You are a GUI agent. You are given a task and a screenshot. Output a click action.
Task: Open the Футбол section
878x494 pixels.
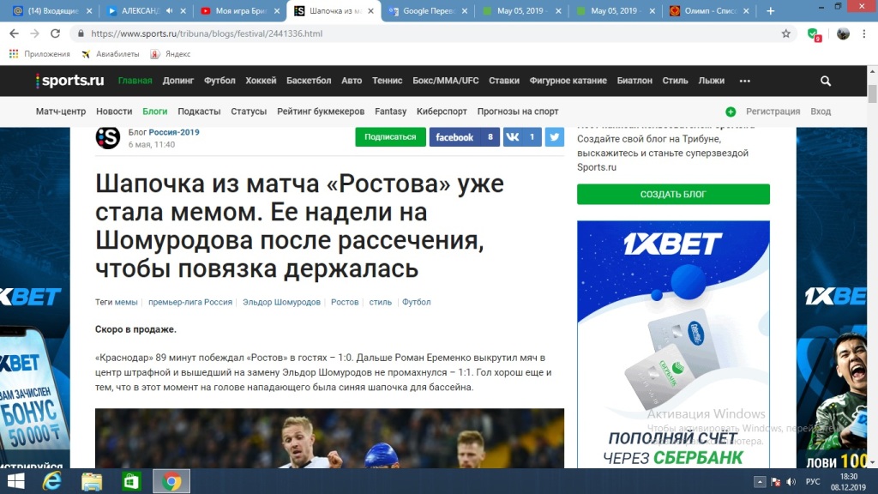(219, 81)
